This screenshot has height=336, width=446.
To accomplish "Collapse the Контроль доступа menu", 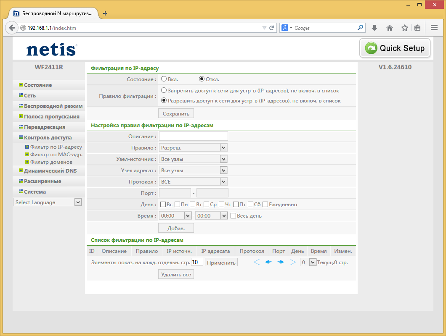I will 48,137.
